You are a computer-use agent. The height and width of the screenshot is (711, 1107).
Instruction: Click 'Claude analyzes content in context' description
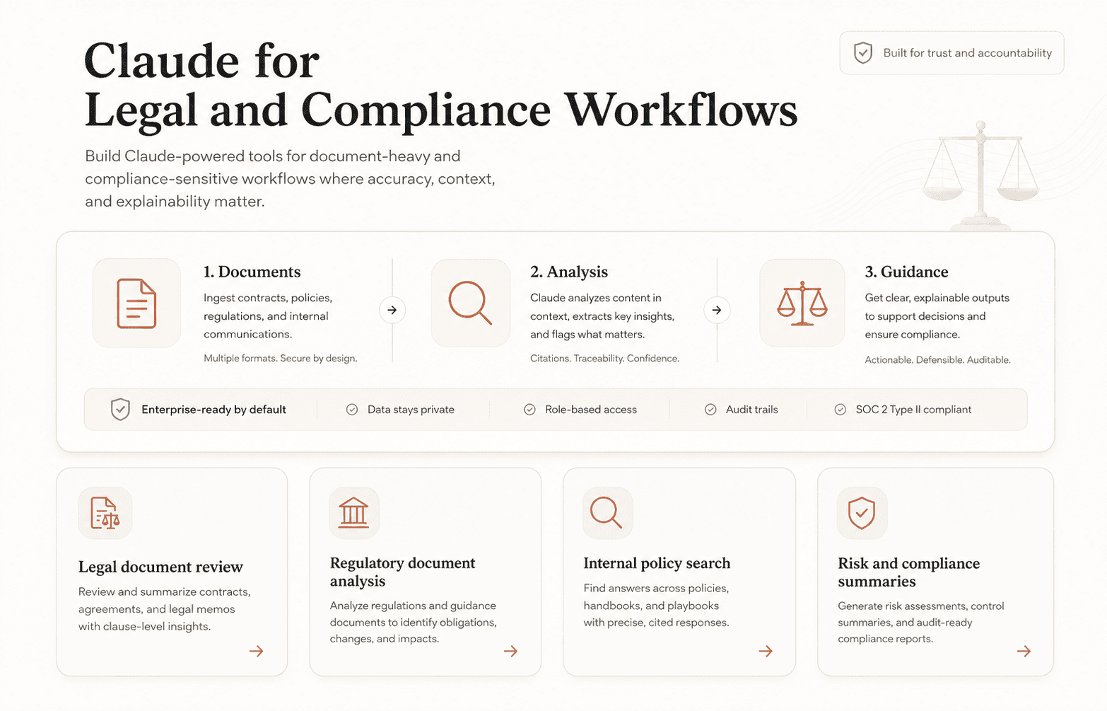[x=602, y=316]
